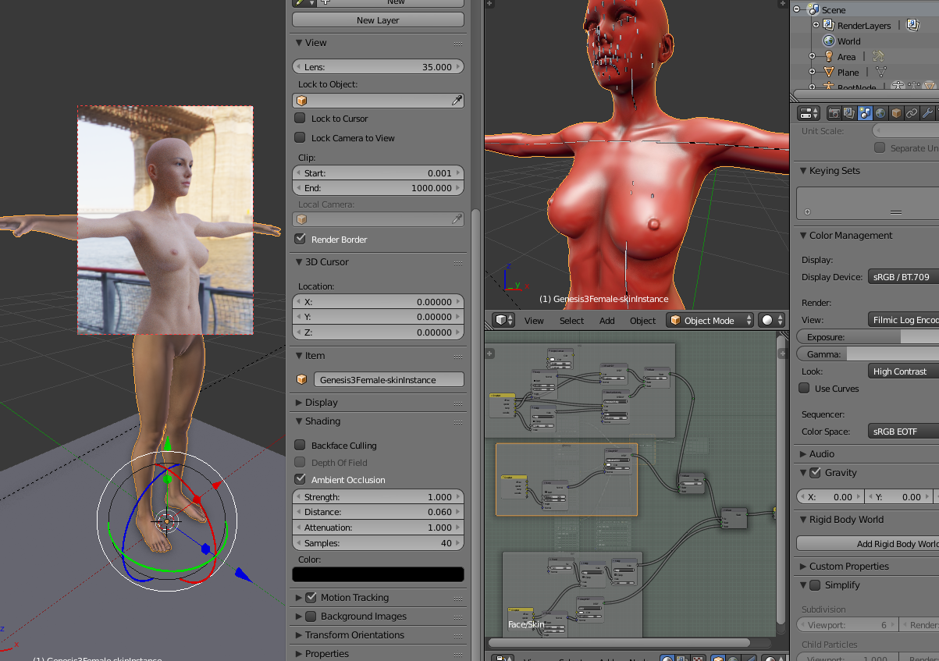This screenshot has height=661, width=939.
Task: Disable the Render Border checkbox
Action: click(x=300, y=240)
